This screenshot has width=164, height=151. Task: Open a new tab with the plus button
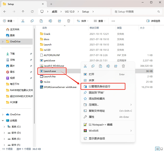[x=51, y=4]
